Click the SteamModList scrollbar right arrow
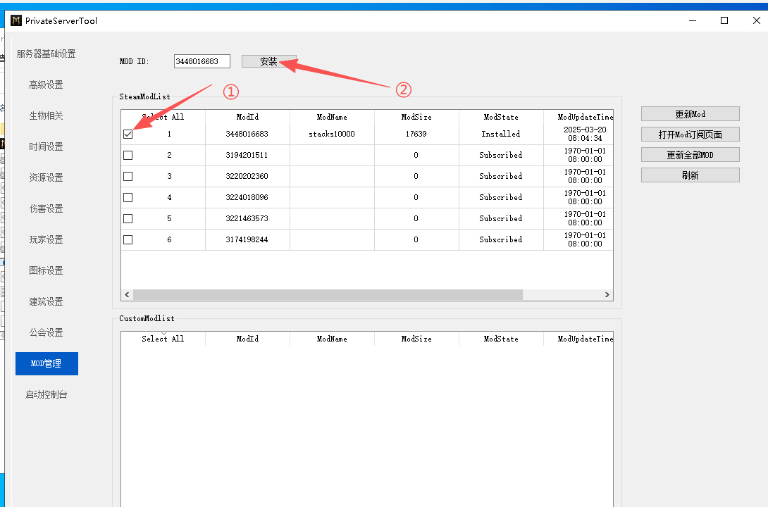 tap(607, 295)
